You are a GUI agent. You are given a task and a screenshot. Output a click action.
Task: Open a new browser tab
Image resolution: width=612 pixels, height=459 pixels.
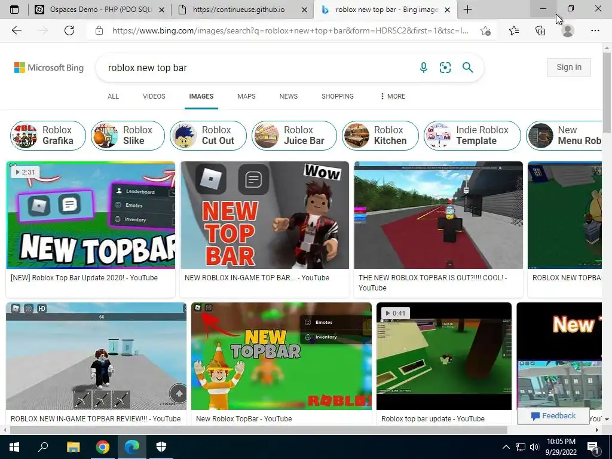pos(467,10)
